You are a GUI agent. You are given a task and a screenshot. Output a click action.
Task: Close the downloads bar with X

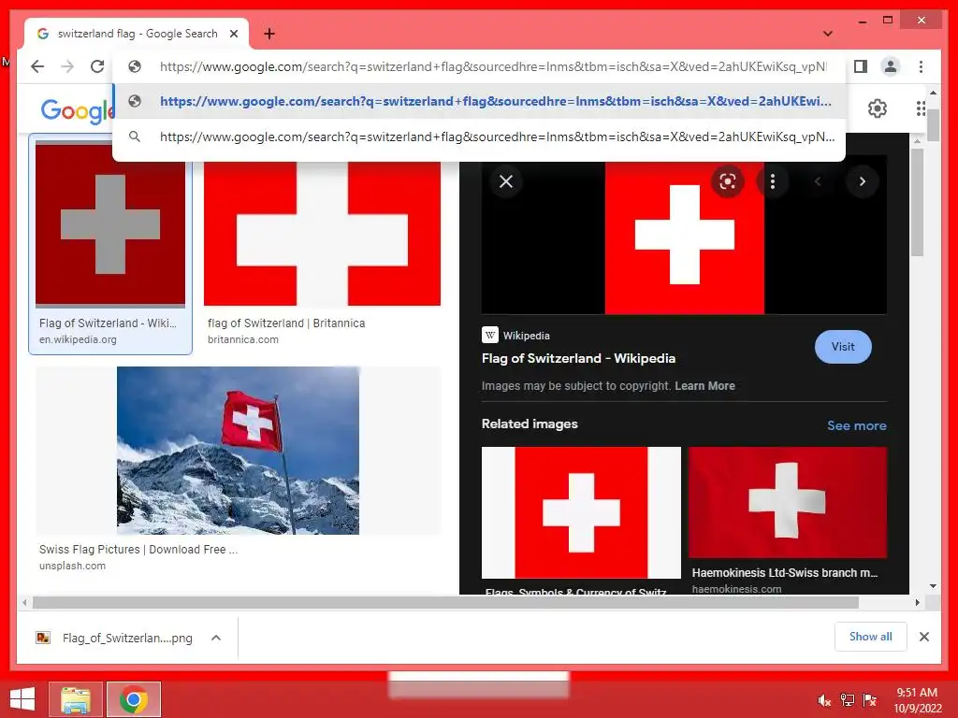[923, 637]
